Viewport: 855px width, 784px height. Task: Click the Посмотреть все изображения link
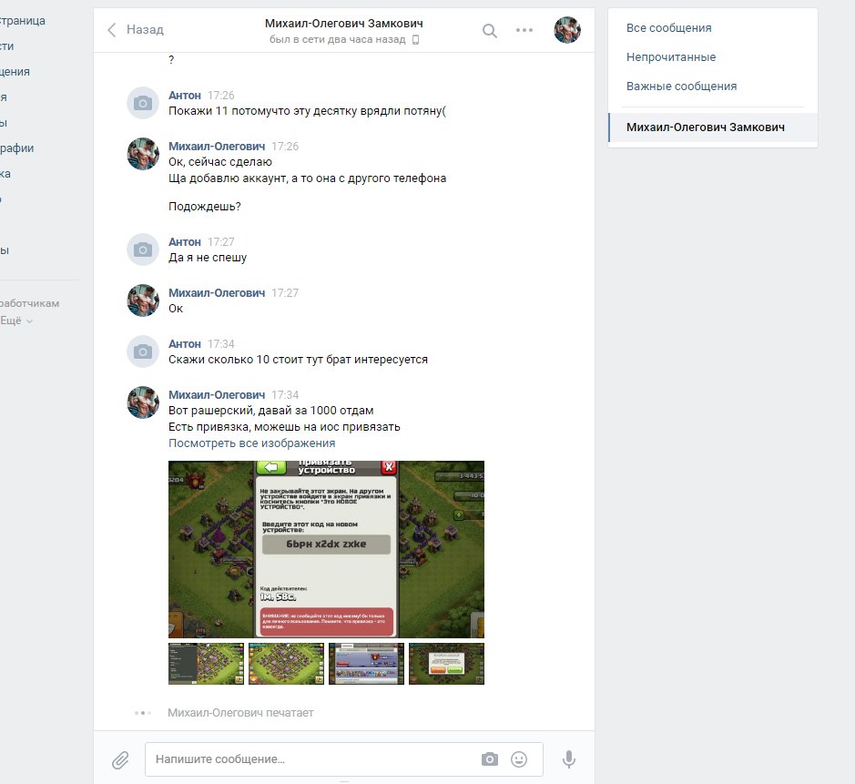pyautogui.click(x=251, y=443)
